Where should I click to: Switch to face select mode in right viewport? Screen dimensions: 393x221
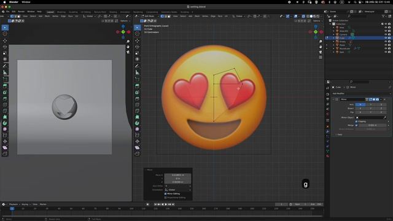click(x=169, y=16)
